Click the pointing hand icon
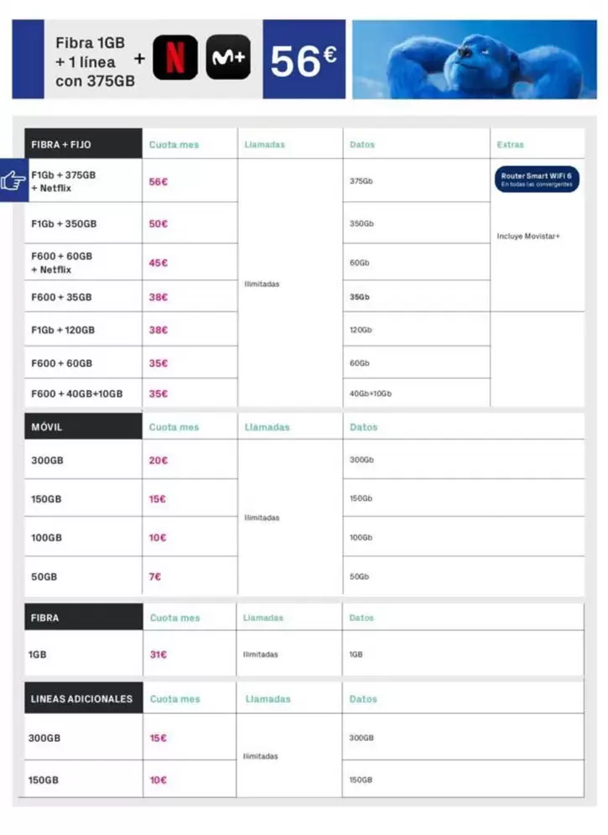The width and height of the screenshot is (608, 835). [14, 180]
